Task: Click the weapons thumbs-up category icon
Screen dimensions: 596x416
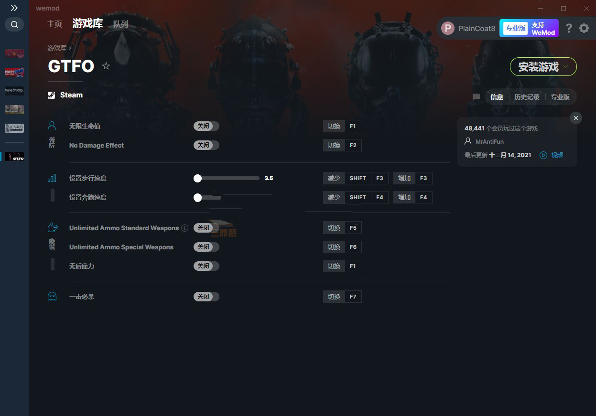Action: click(52, 228)
